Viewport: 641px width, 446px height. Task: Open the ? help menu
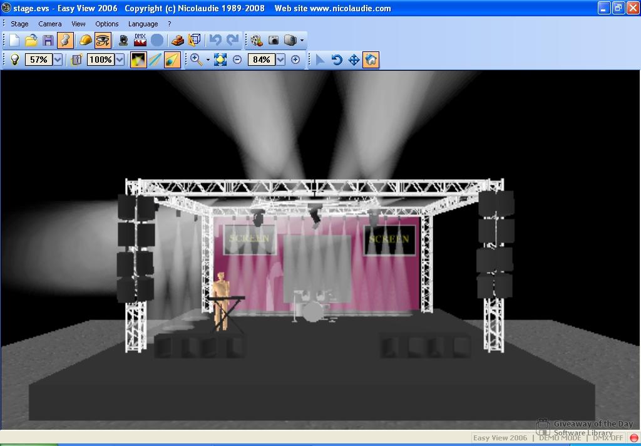pyautogui.click(x=169, y=24)
